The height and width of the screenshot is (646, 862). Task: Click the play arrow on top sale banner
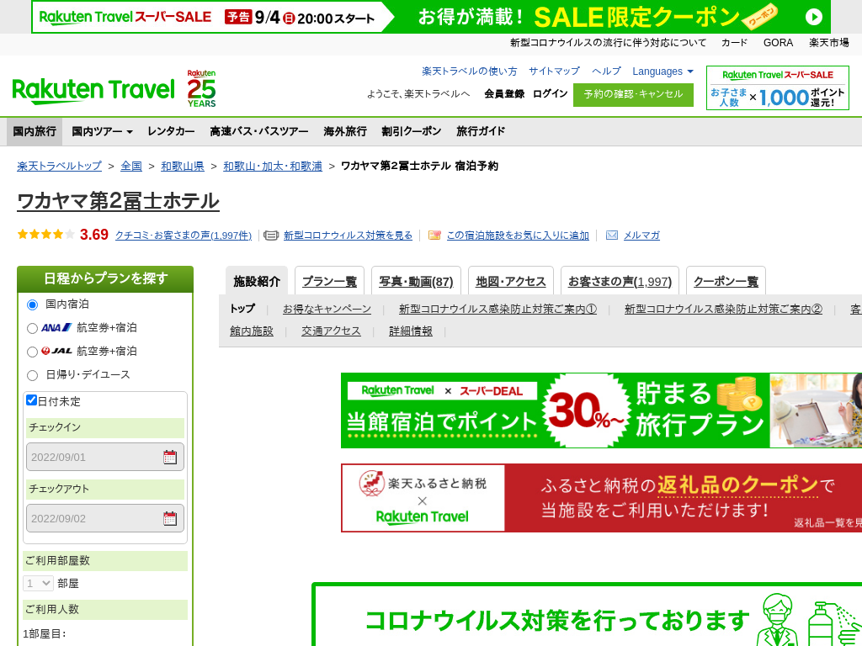coord(814,17)
